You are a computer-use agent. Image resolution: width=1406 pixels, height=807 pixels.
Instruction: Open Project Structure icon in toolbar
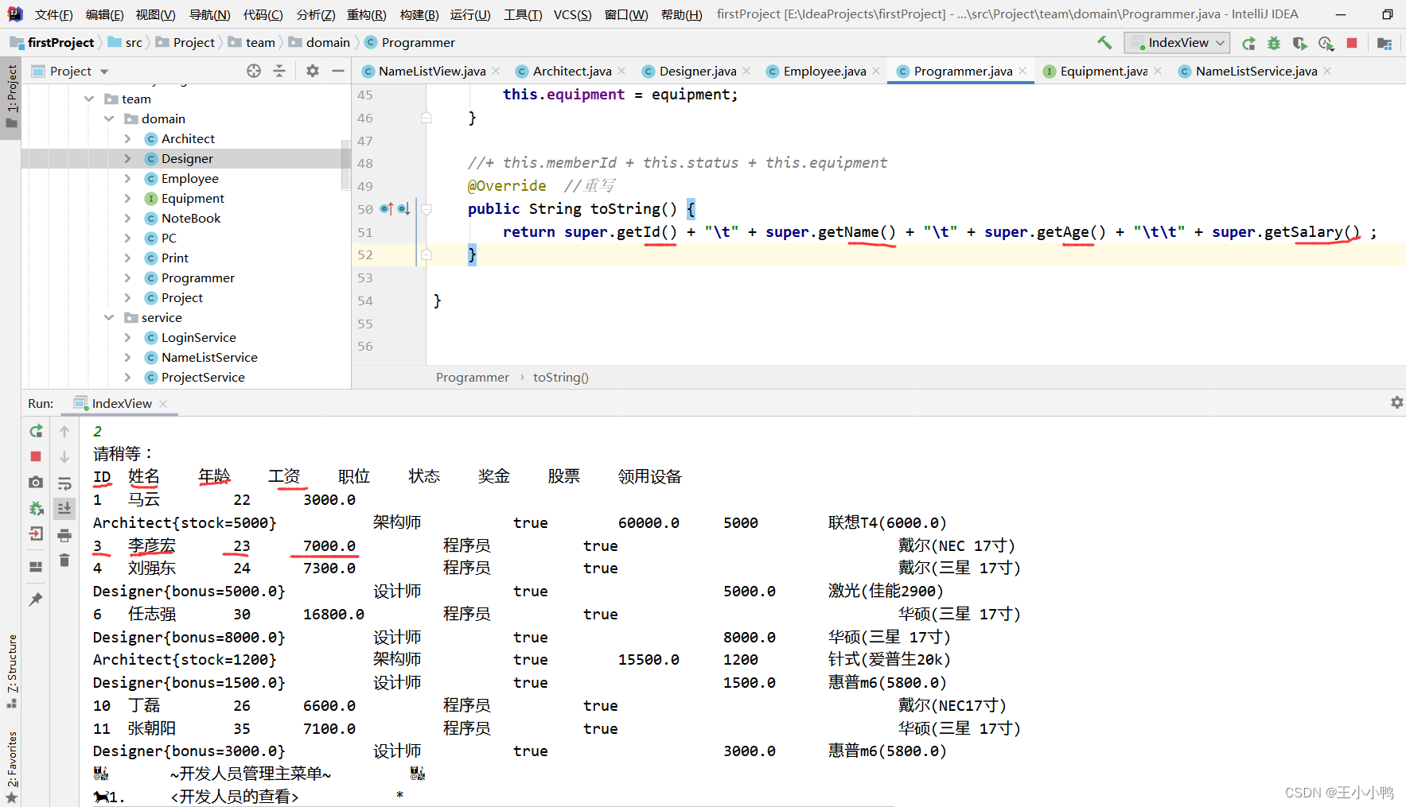[1385, 43]
